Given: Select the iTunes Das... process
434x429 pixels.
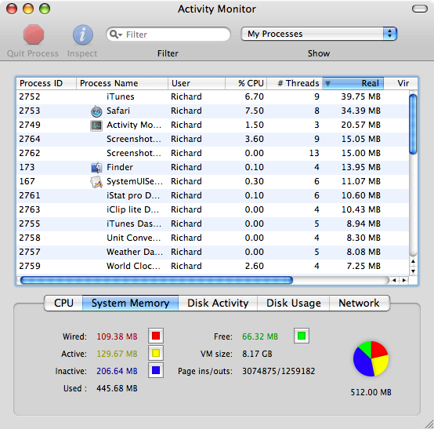Looking at the screenshot, I should coord(134,224).
